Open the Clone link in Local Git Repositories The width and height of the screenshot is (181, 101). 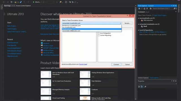(152, 32)
